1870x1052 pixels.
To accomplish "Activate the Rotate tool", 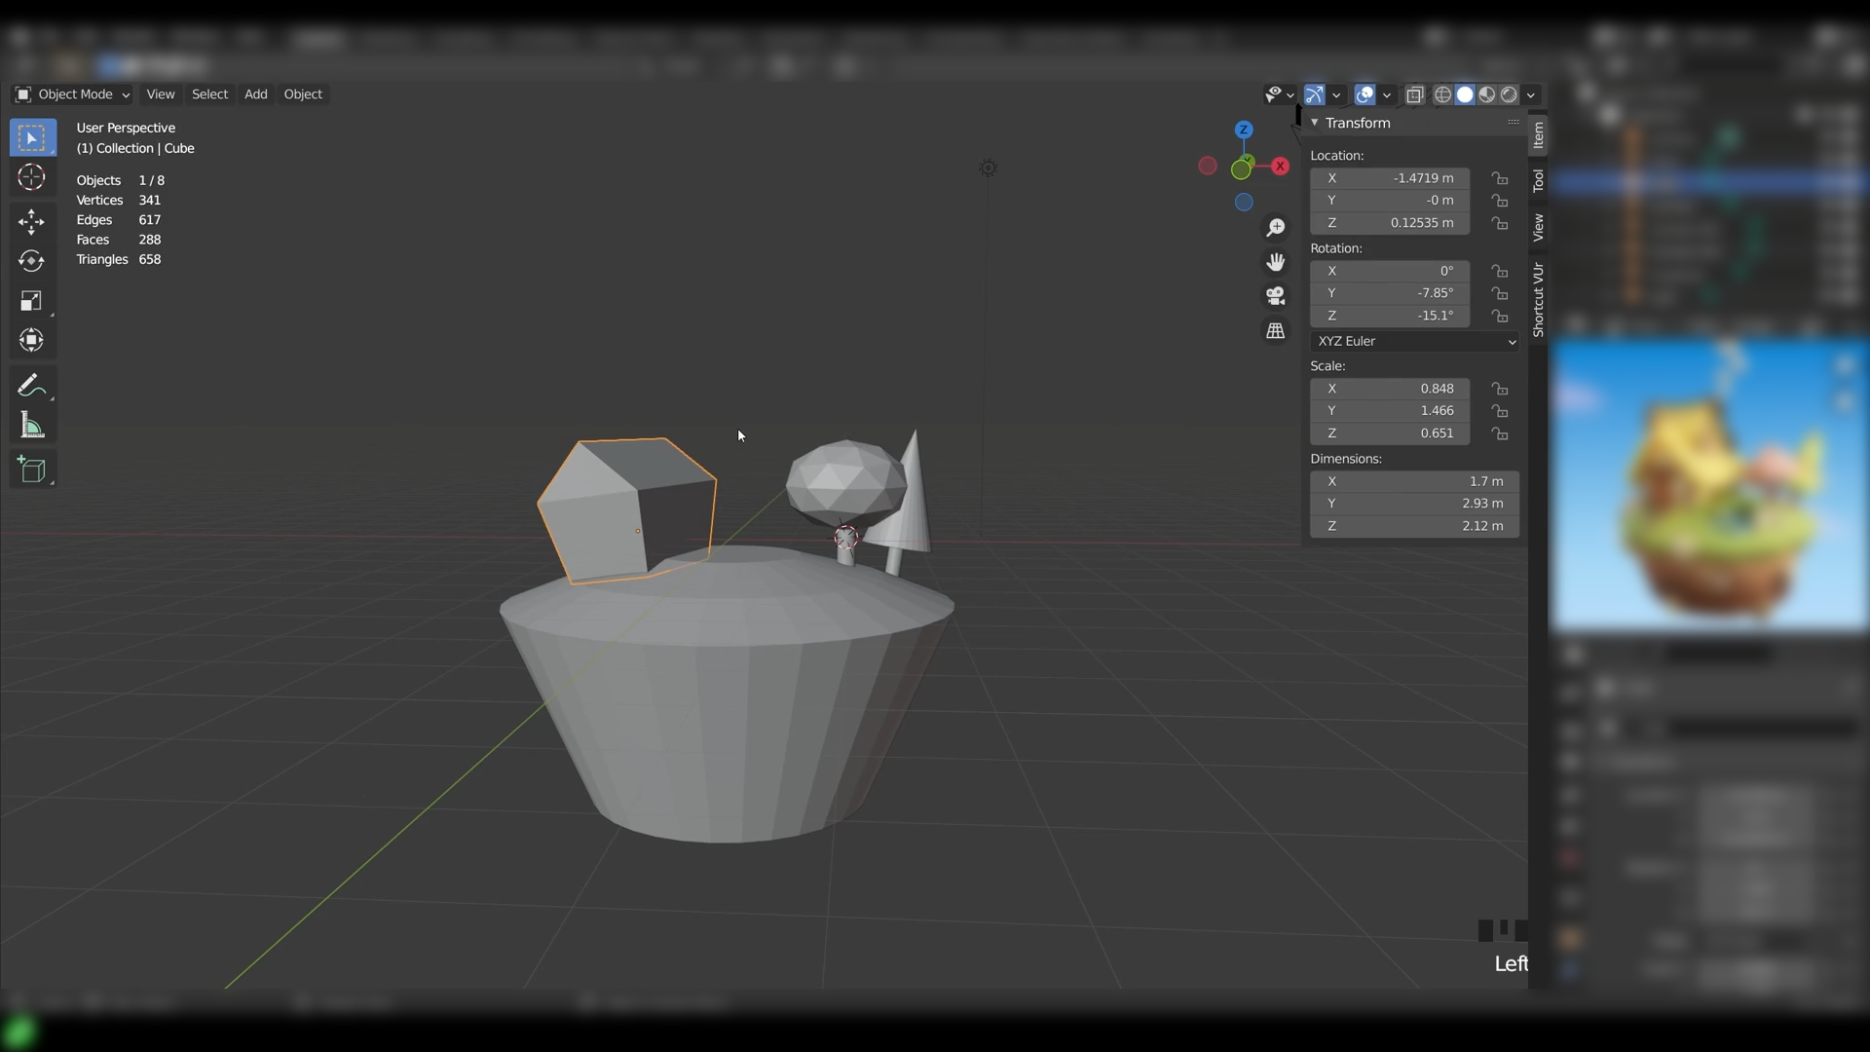I will [x=32, y=260].
